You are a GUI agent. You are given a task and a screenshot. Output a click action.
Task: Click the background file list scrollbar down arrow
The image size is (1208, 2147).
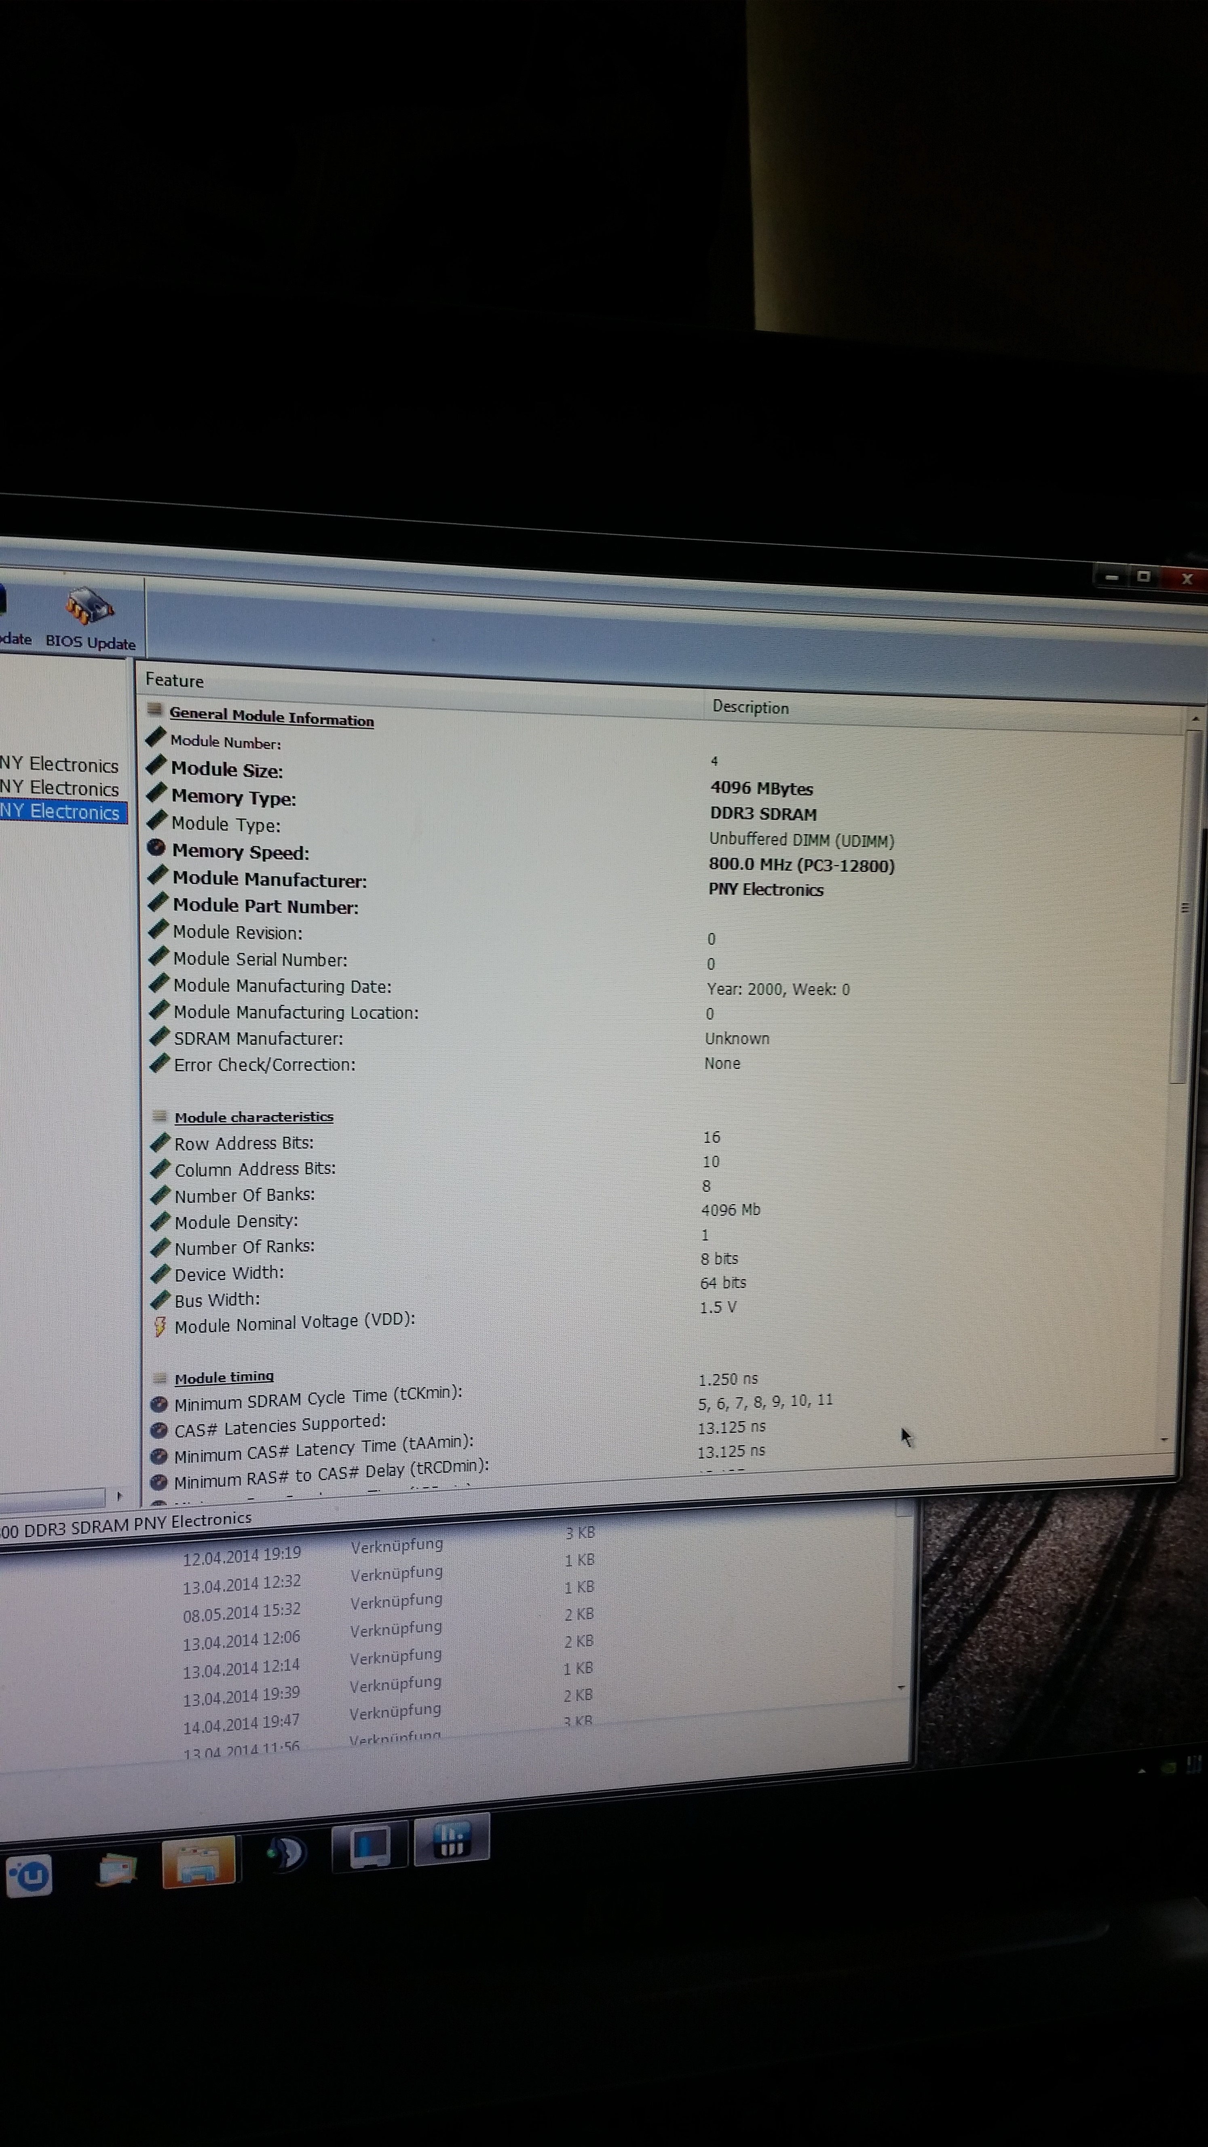900,1687
